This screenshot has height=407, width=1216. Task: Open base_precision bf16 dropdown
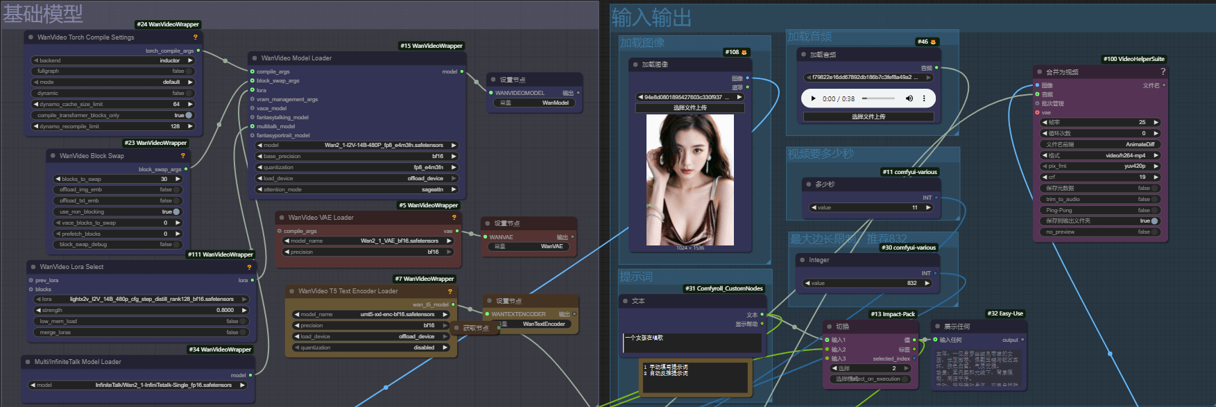[357, 157]
